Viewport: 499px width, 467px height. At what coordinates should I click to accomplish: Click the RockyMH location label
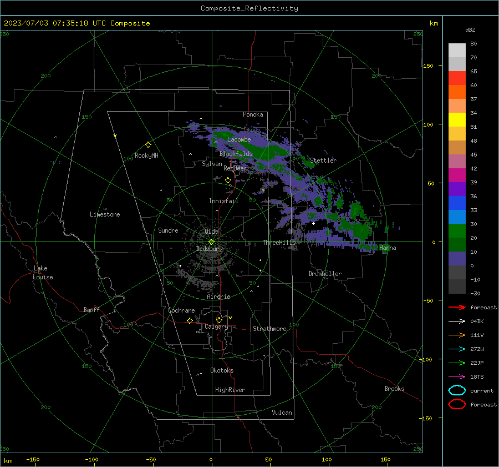click(x=146, y=155)
